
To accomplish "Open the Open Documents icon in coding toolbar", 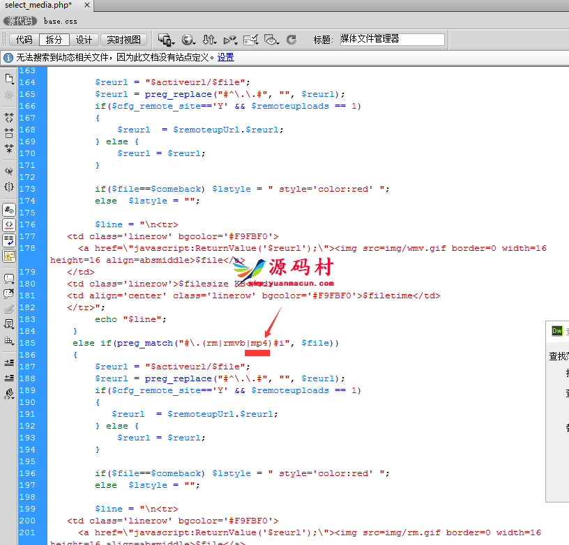I will [x=9, y=78].
